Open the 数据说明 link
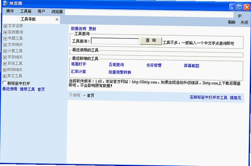This screenshot has width=251, height=166. (x=79, y=28)
